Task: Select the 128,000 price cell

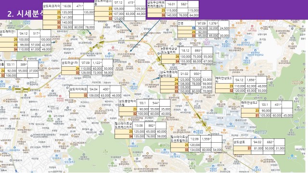Action: pos(86,73)
